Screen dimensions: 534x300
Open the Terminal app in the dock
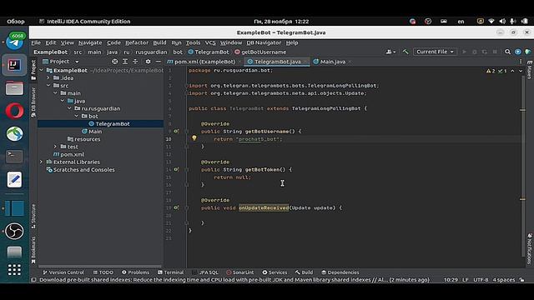tap(14, 157)
